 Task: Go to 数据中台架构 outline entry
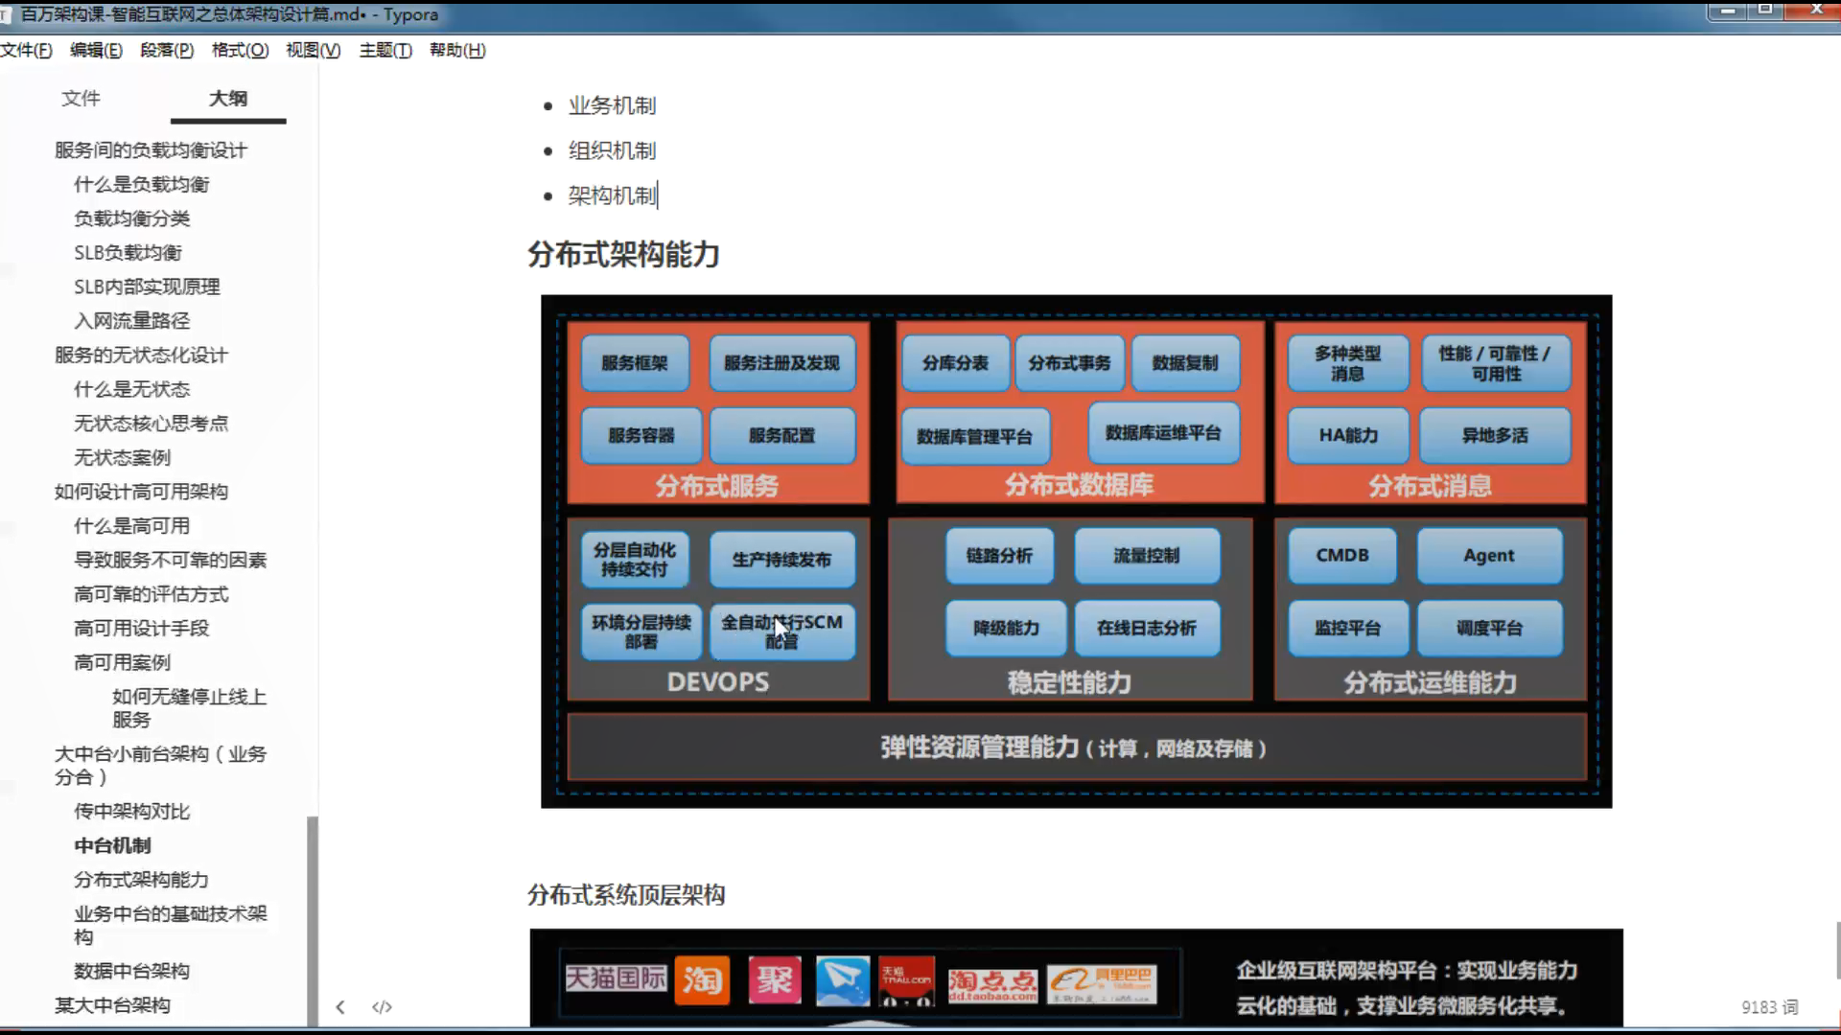point(131,971)
